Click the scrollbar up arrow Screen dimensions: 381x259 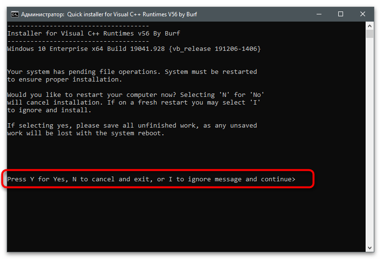(x=369, y=26)
